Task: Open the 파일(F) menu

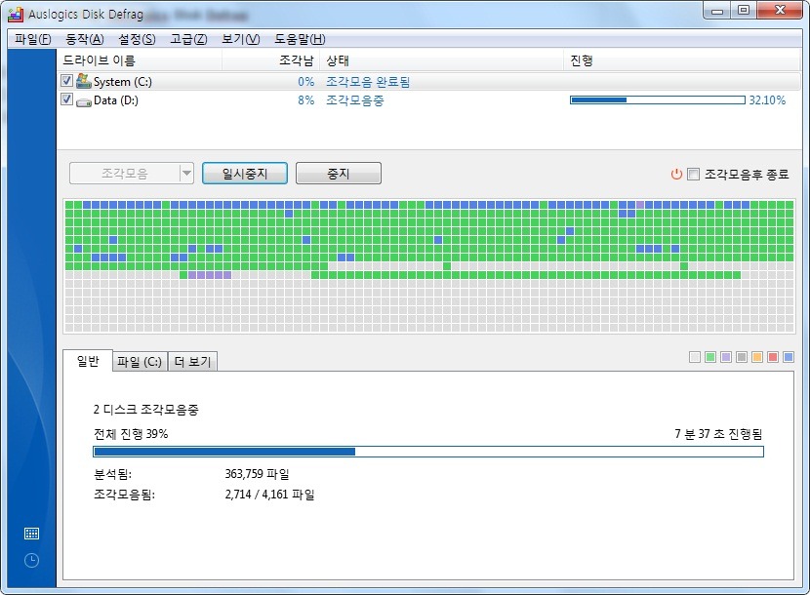Action: click(x=32, y=39)
